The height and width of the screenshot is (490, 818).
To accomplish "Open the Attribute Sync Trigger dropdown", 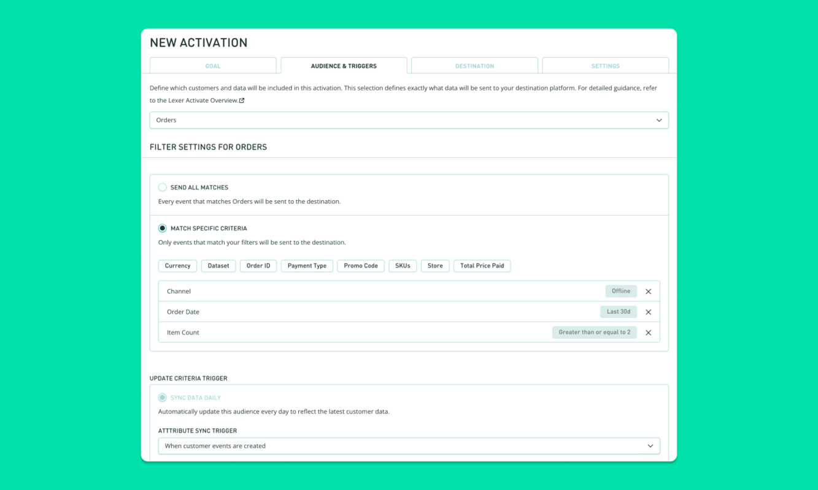I will pos(409,446).
